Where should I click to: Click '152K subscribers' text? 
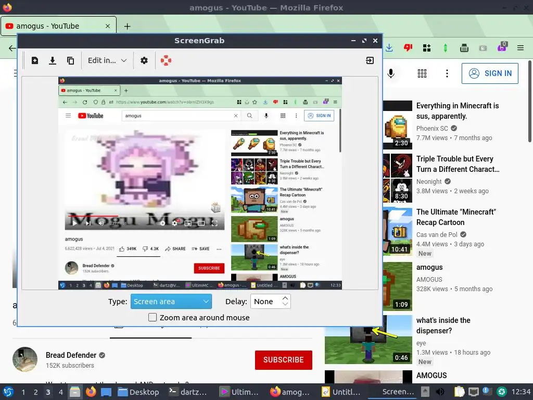[70, 365]
